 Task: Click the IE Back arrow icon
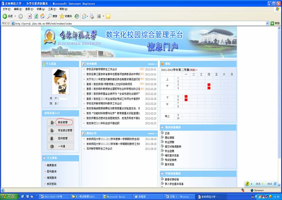pyautogui.click(x=5, y=16)
